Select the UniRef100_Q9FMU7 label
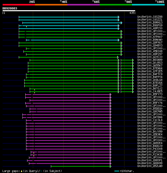The height and width of the screenshot is (173, 167). (x=150, y=43)
